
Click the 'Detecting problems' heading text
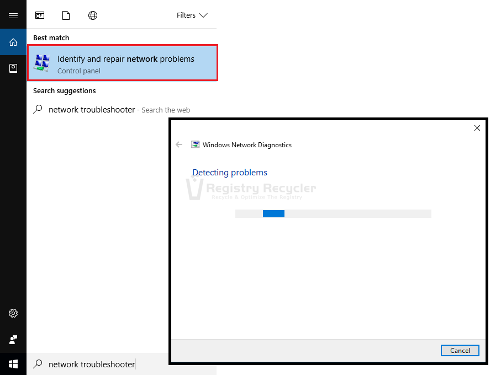230,173
